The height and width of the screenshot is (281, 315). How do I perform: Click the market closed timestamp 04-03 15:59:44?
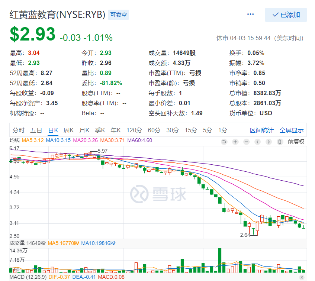point(250,38)
